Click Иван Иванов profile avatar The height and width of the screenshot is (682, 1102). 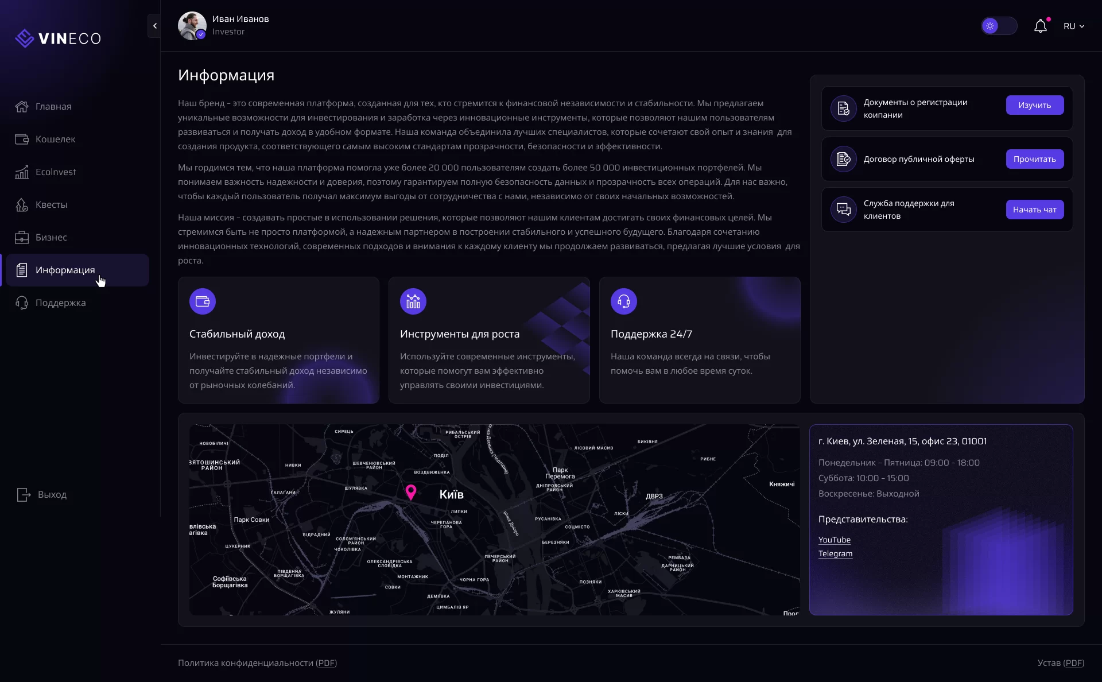[192, 26]
